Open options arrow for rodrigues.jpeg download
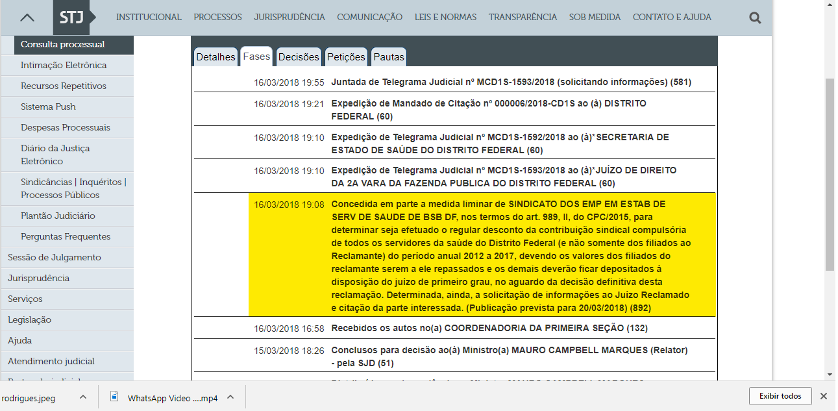The image size is (838, 411). [x=83, y=397]
